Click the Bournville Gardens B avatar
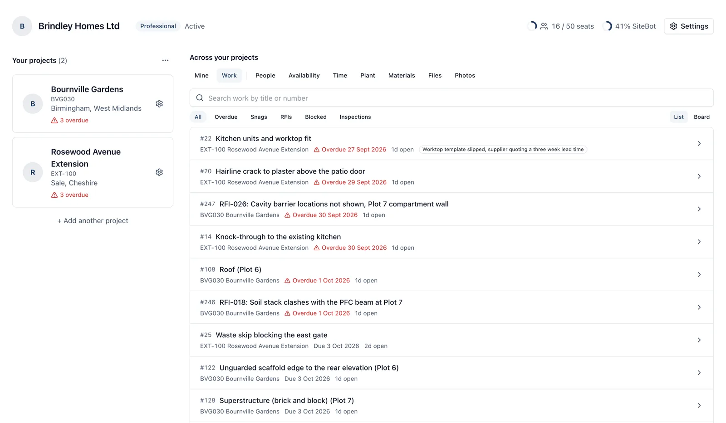Viewport: 726px width, 423px height. click(x=33, y=104)
